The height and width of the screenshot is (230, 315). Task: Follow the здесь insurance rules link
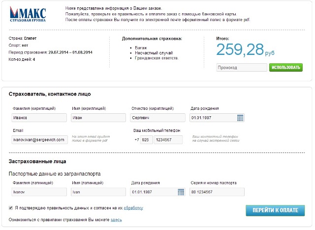116,220
